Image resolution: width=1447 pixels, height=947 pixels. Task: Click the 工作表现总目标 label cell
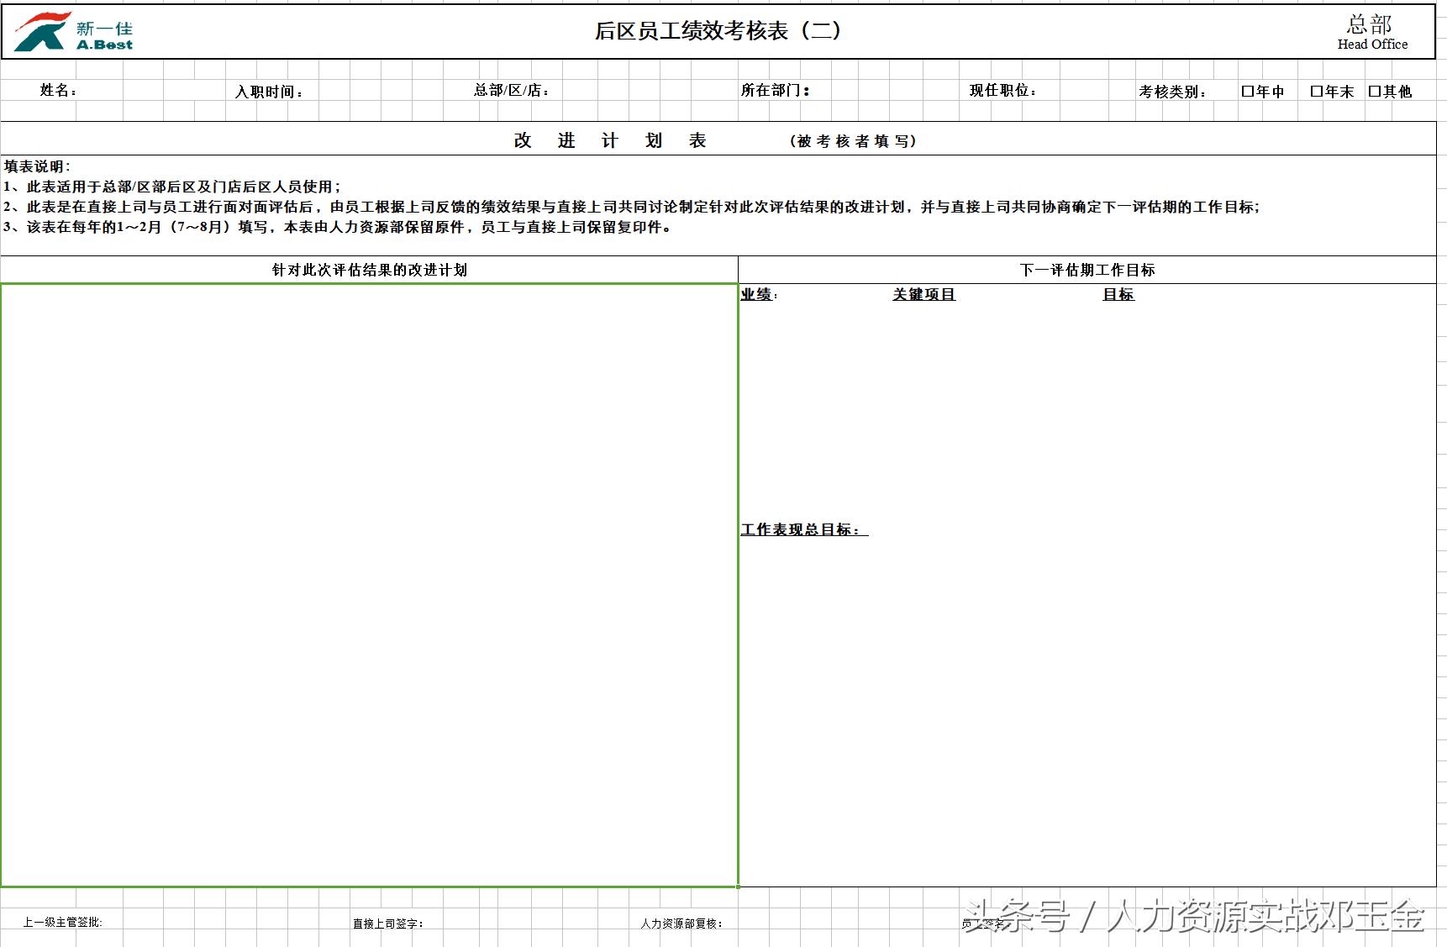(x=802, y=529)
